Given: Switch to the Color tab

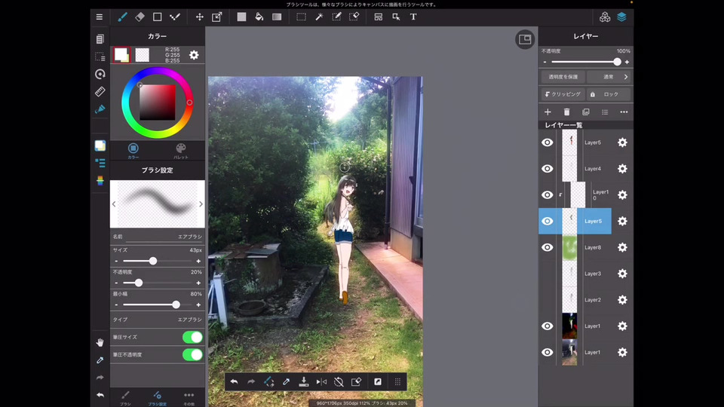Looking at the screenshot, I should [x=133, y=151].
